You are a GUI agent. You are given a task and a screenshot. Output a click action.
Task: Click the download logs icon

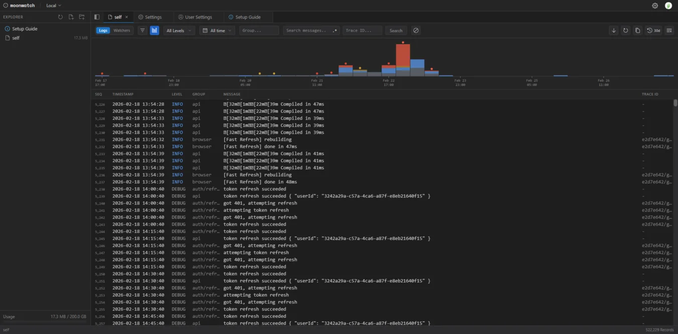pyautogui.click(x=614, y=30)
